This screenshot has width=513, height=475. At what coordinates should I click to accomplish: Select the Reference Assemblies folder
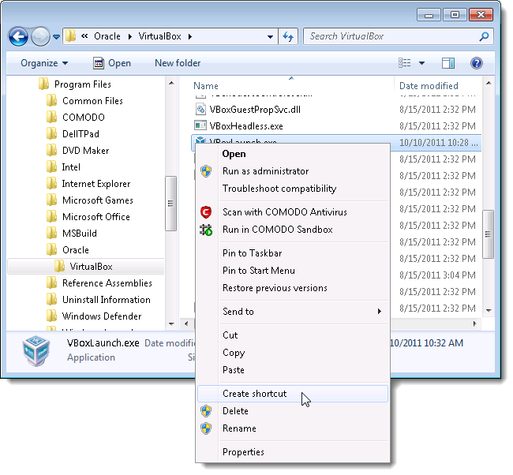coord(107,283)
